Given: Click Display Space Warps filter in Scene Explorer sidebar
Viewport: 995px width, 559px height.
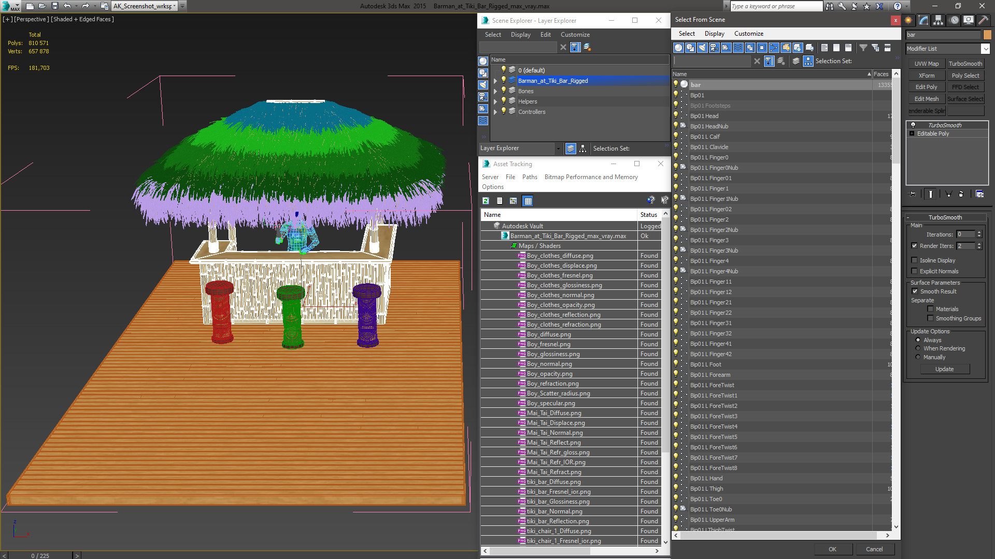Looking at the screenshot, I should (x=483, y=121).
